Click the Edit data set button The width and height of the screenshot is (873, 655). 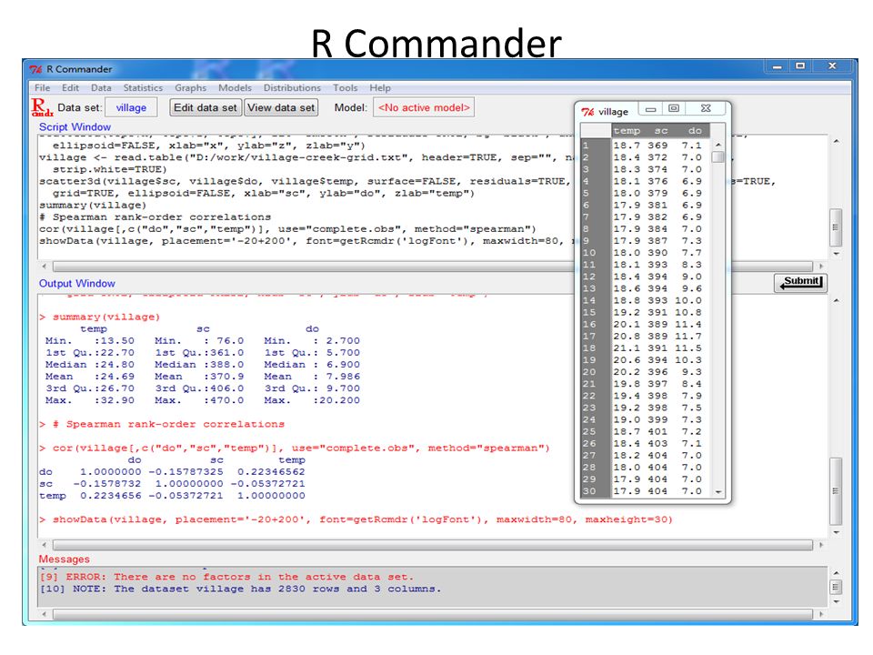[205, 107]
